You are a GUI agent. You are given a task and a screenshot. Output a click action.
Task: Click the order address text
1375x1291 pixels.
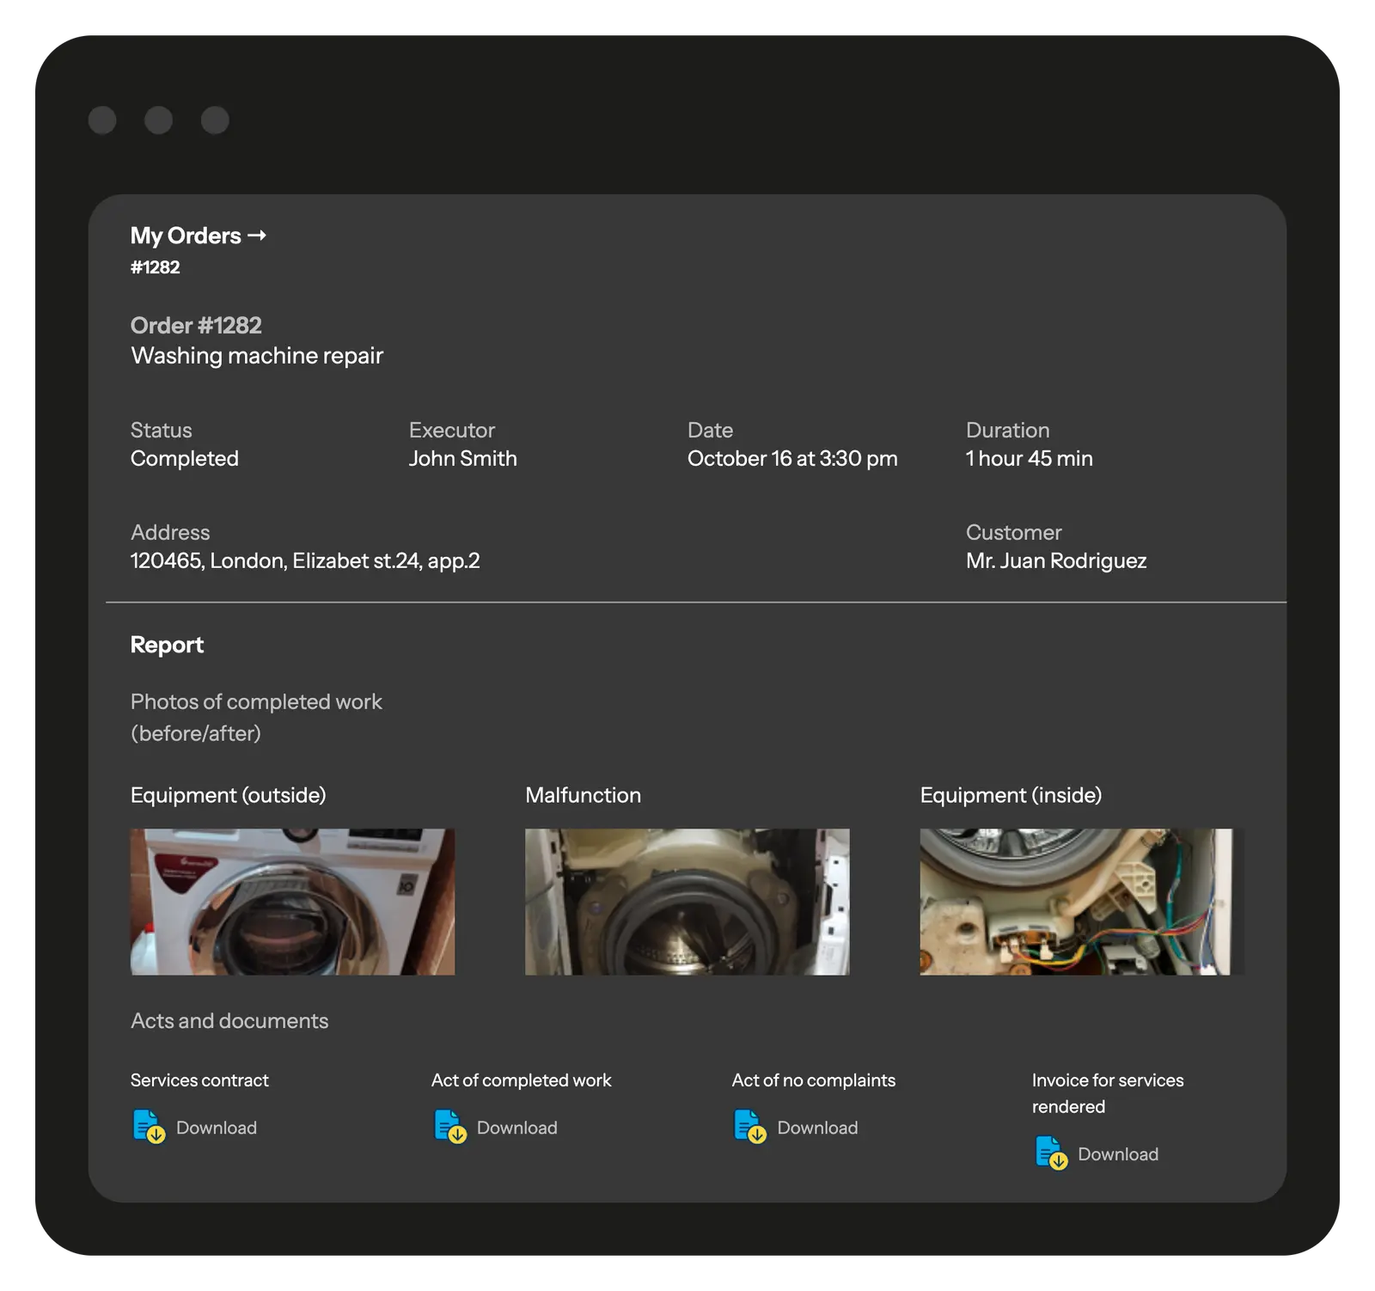pyautogui.click(x=305, y=561)
